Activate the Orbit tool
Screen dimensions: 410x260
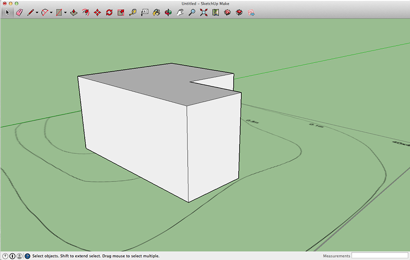click(x=168, y=12)
